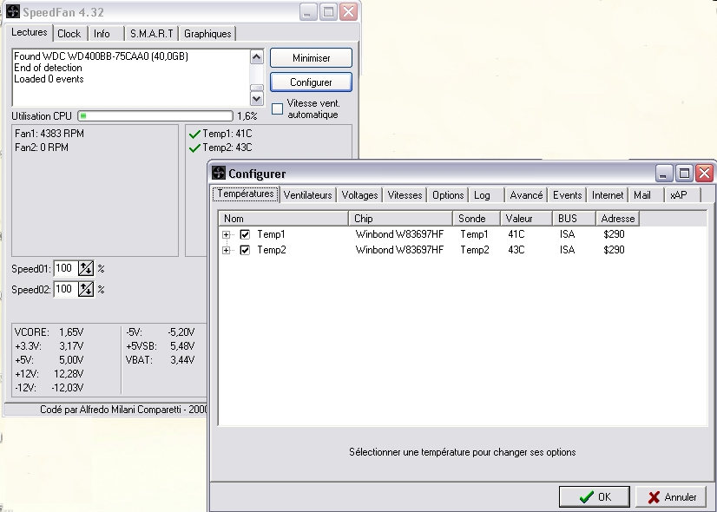Sort by the Nom column header
The image size is (717, 512).
(284, 219)
